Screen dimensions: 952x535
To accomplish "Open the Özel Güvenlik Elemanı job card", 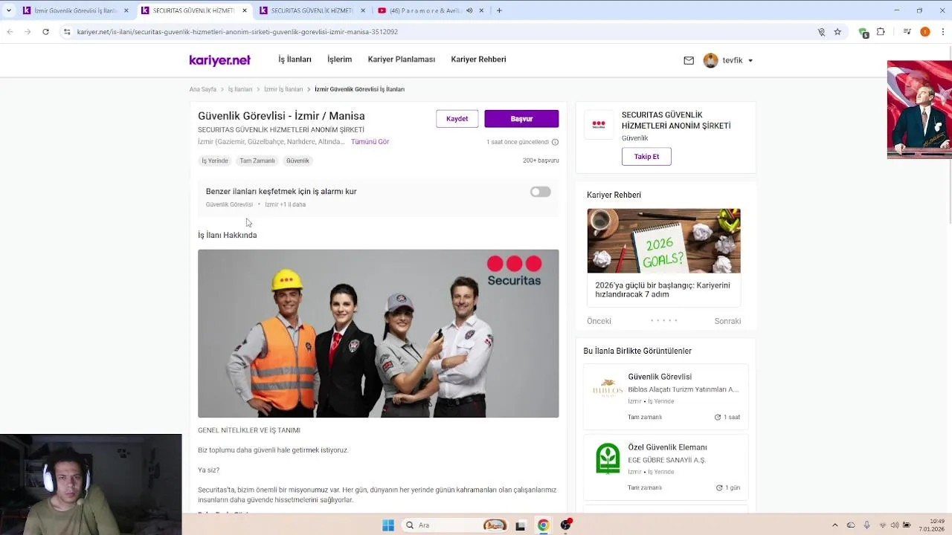I will coord(666,467).
